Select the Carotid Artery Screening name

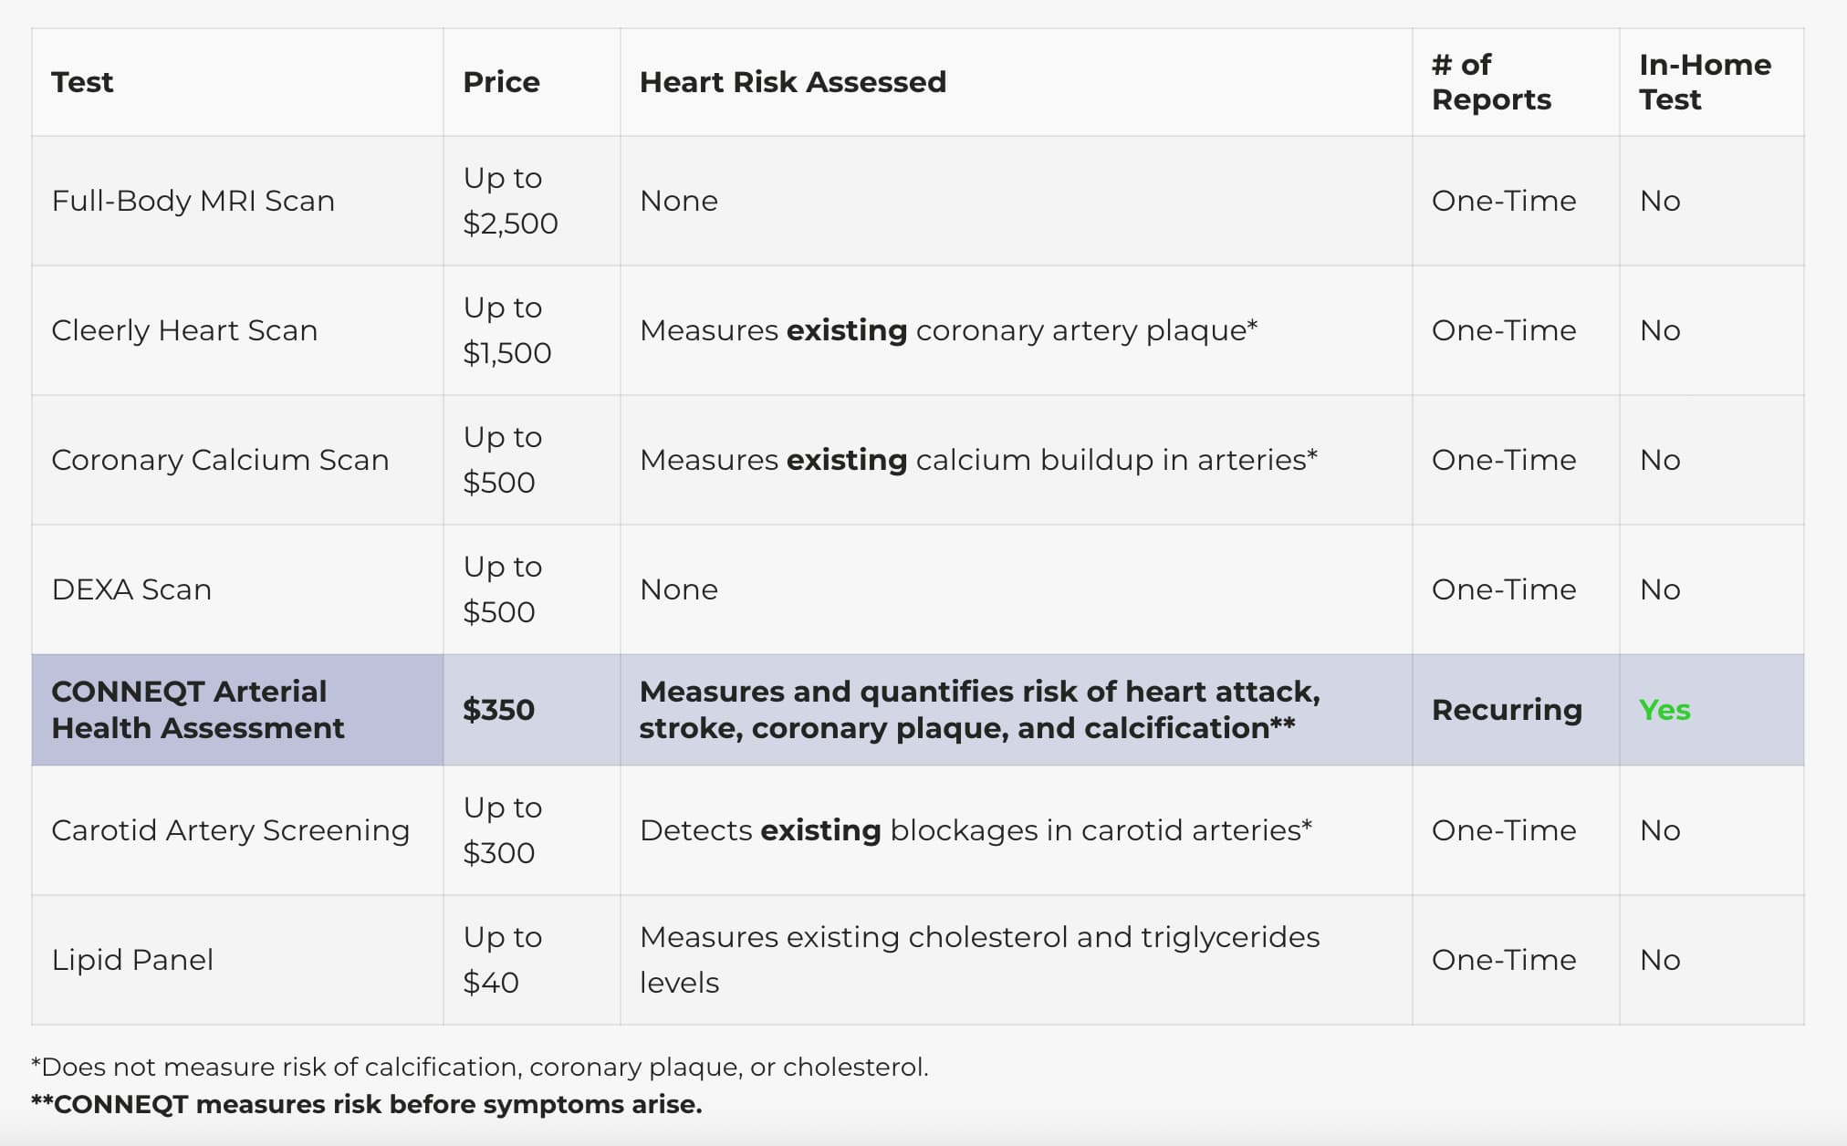point(230,830)
